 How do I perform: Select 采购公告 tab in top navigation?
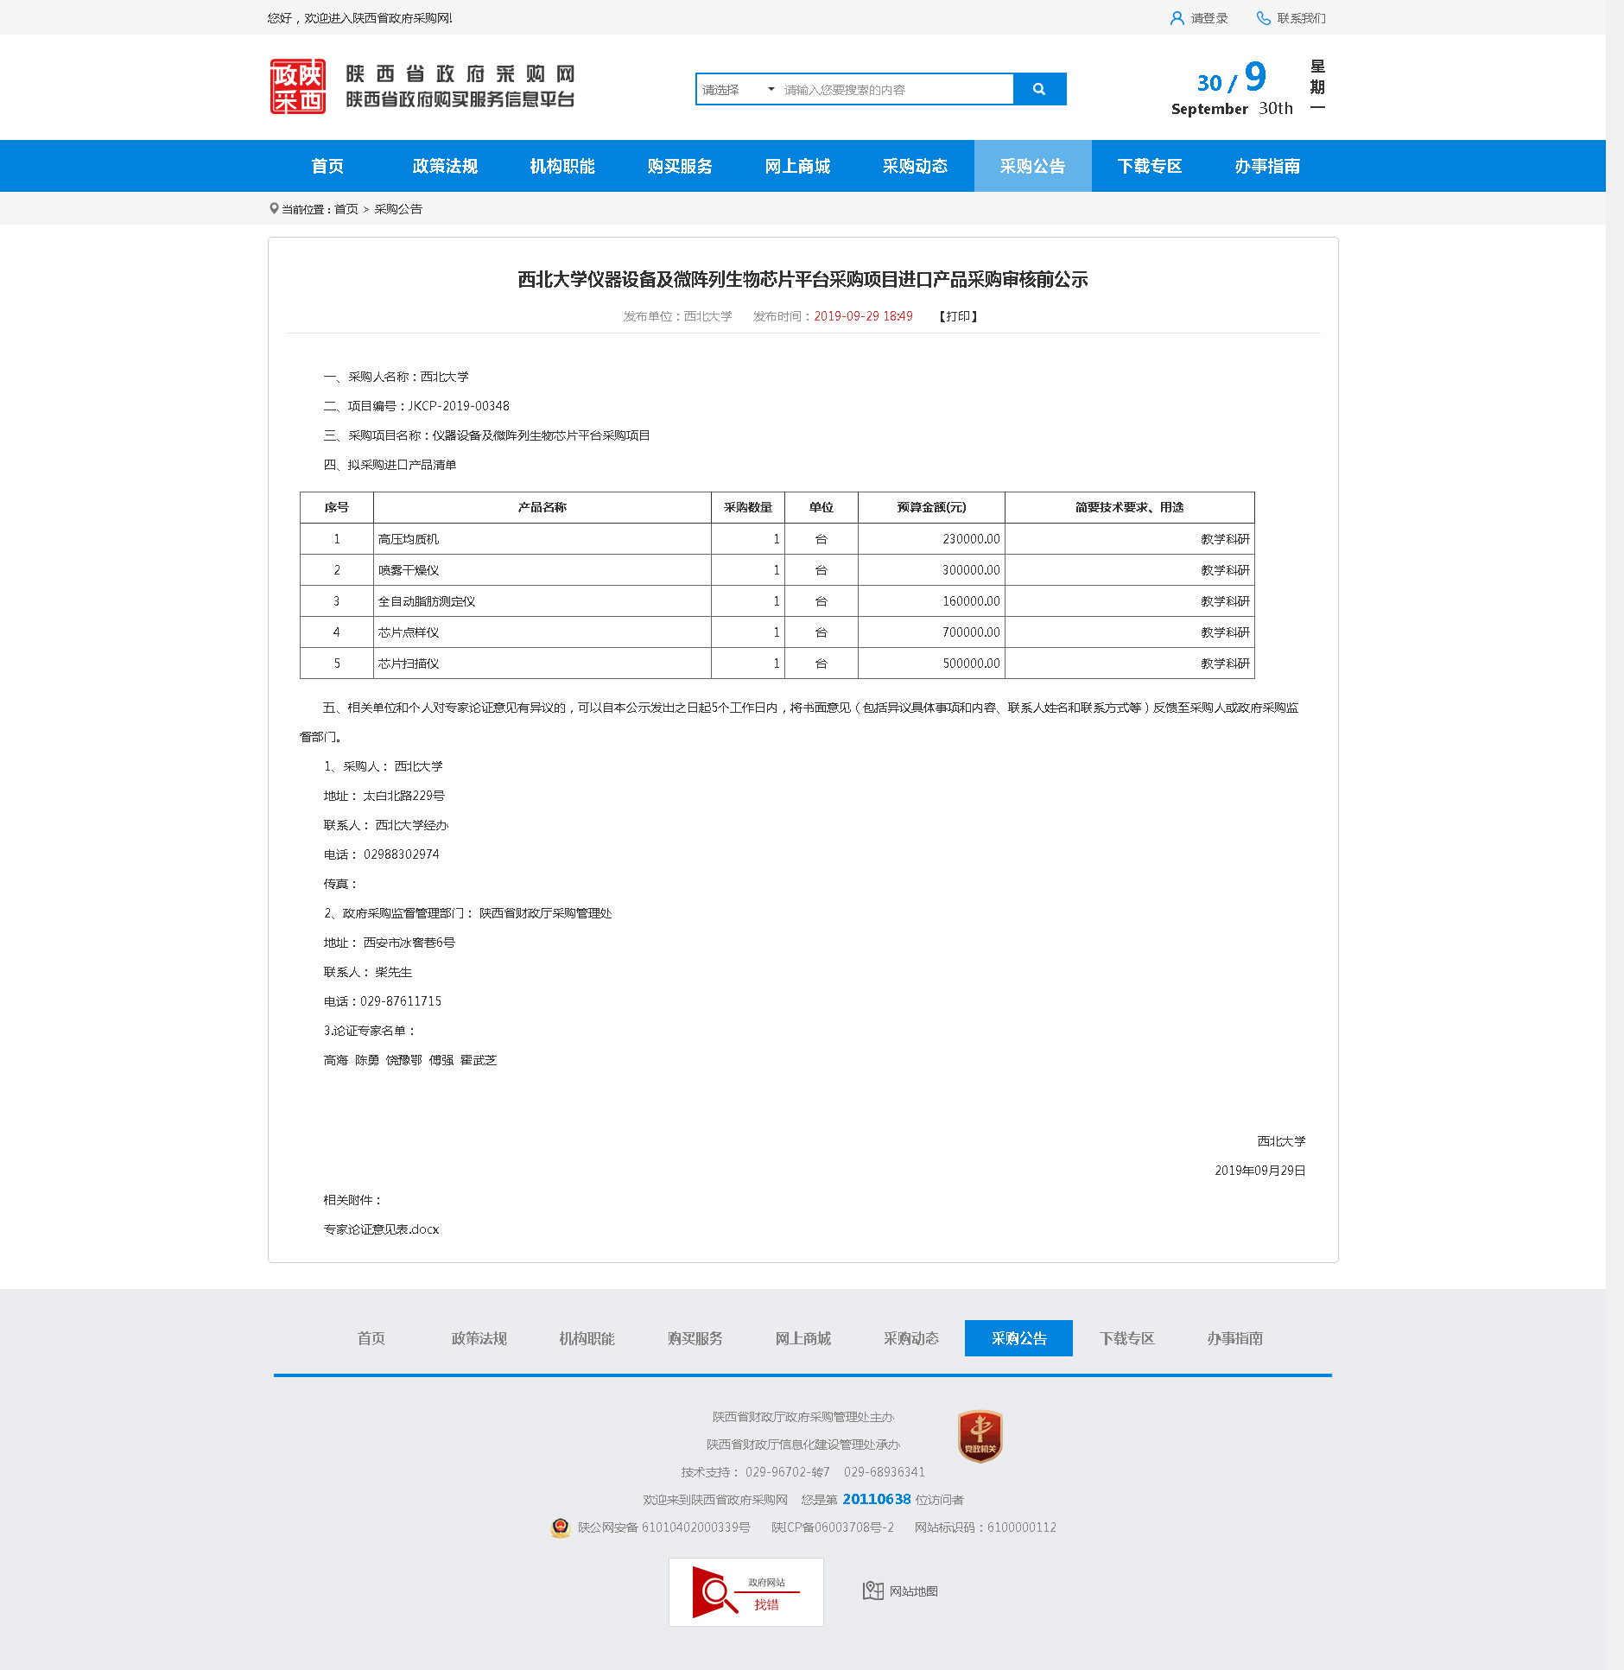pos(1032,166)
